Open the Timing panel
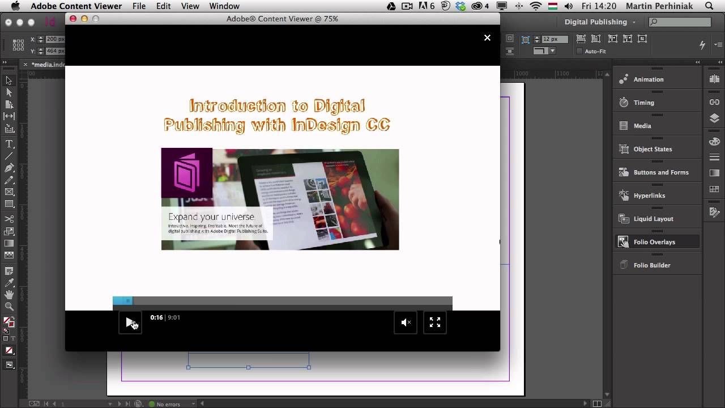725x408 pixels. point(658,103)
